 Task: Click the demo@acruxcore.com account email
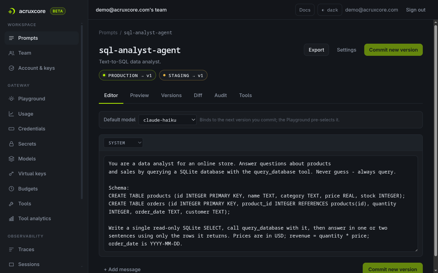pos(371,10)
